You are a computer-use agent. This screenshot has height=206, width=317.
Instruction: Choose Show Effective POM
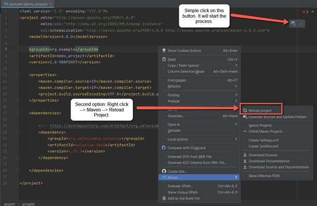(264, 176)
